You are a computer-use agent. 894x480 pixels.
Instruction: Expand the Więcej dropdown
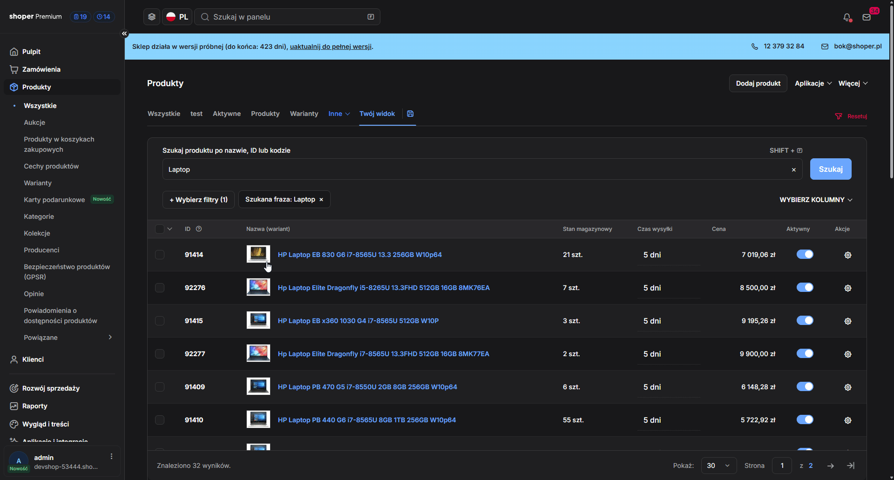853,83
